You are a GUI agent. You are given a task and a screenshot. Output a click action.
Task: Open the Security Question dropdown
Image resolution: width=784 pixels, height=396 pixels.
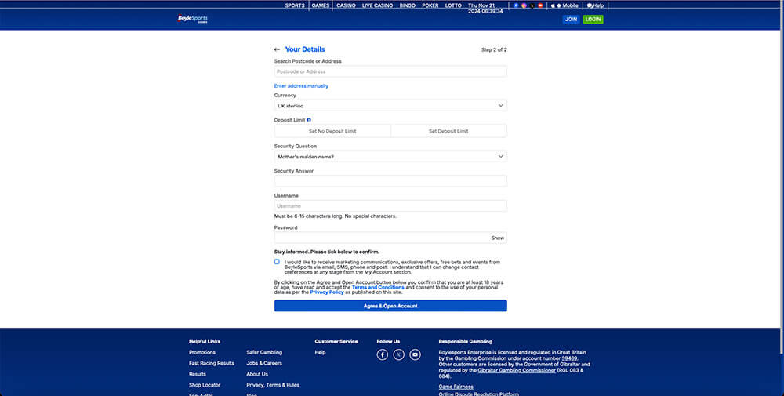[390, 157]
